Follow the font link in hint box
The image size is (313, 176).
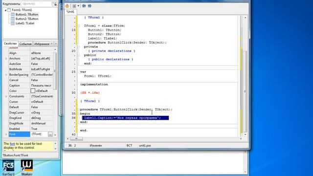12,144
